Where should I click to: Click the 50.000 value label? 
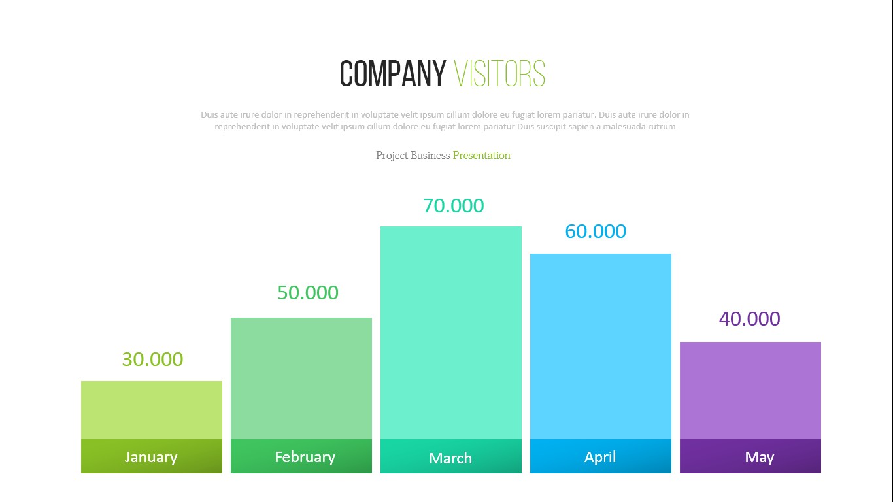(308, 293)
